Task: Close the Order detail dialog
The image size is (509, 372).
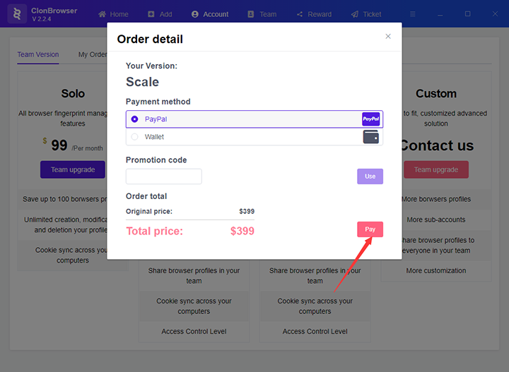Action: 388,36
